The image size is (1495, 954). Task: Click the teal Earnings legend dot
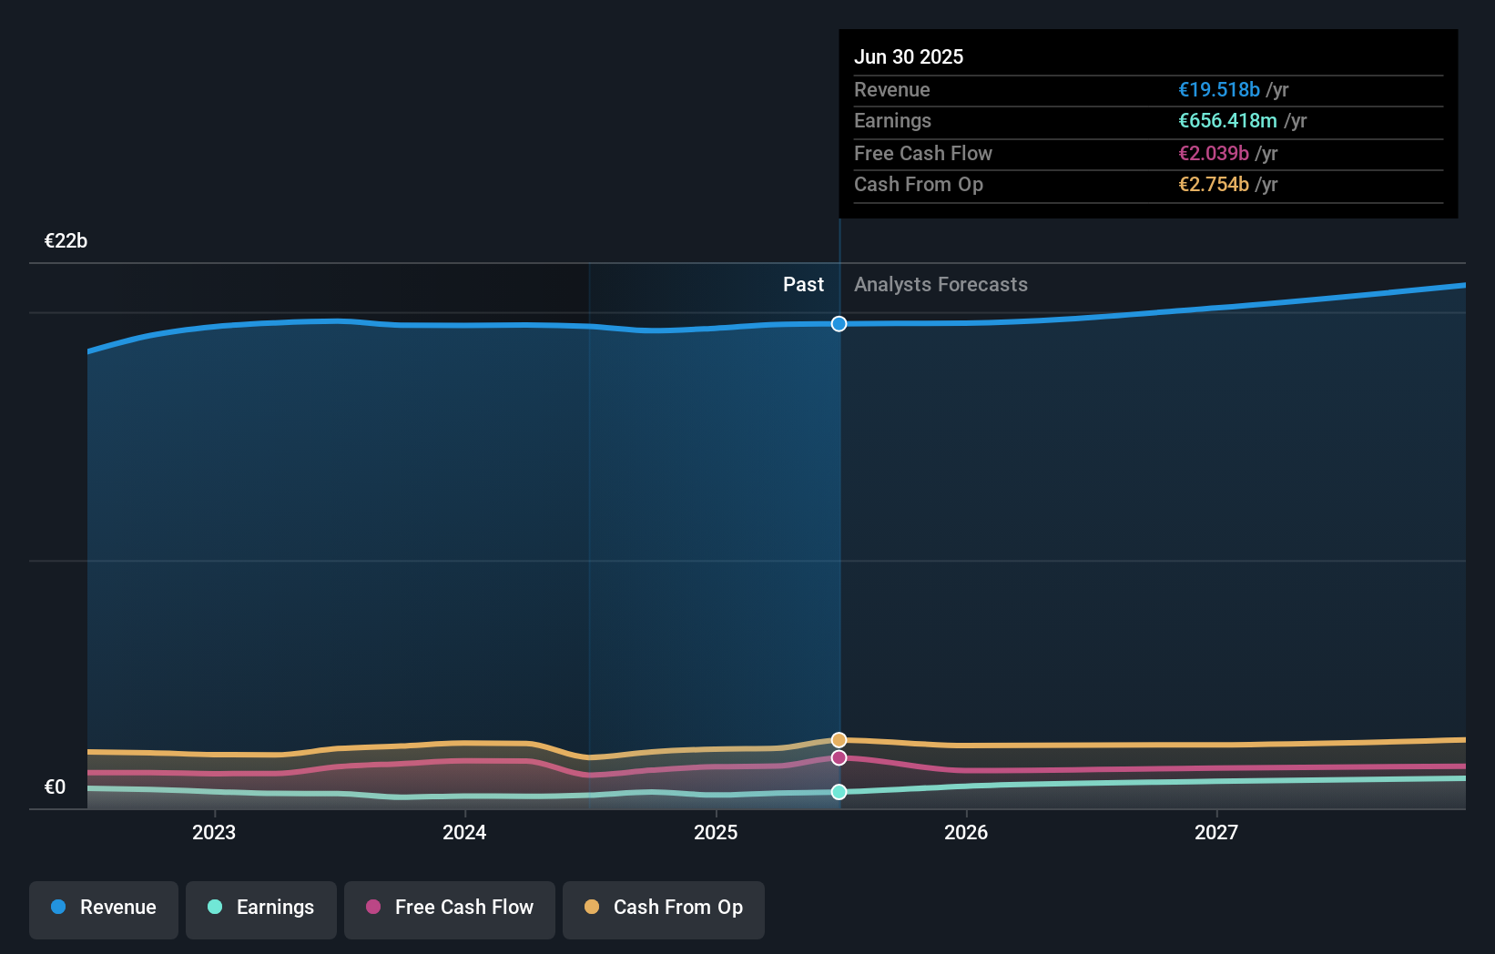click(x=213, y=908)
